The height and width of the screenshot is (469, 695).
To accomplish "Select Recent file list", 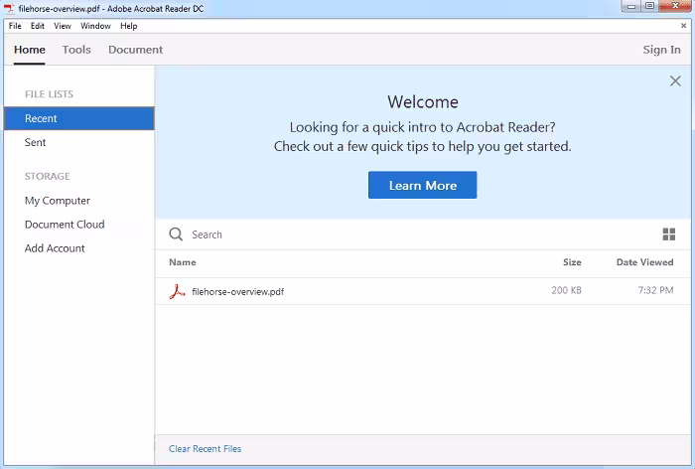I will pyautogui.click(x=79, y=118).
